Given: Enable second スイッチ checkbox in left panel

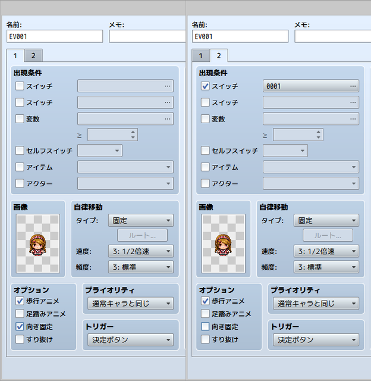Looking at the screenshot, I should [20, 102].
